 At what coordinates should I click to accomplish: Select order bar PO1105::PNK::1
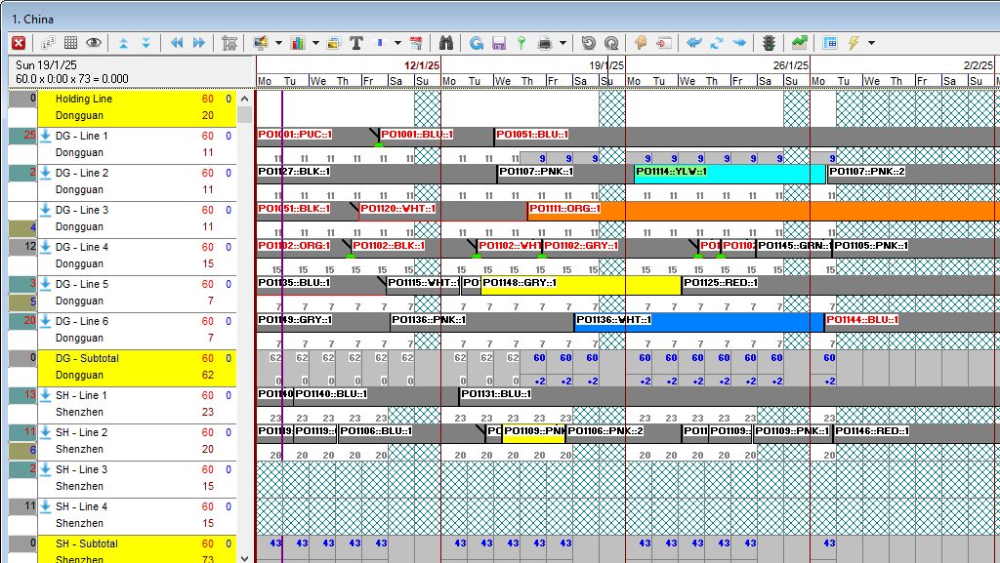pyautogui.click(x=916, y=247)
